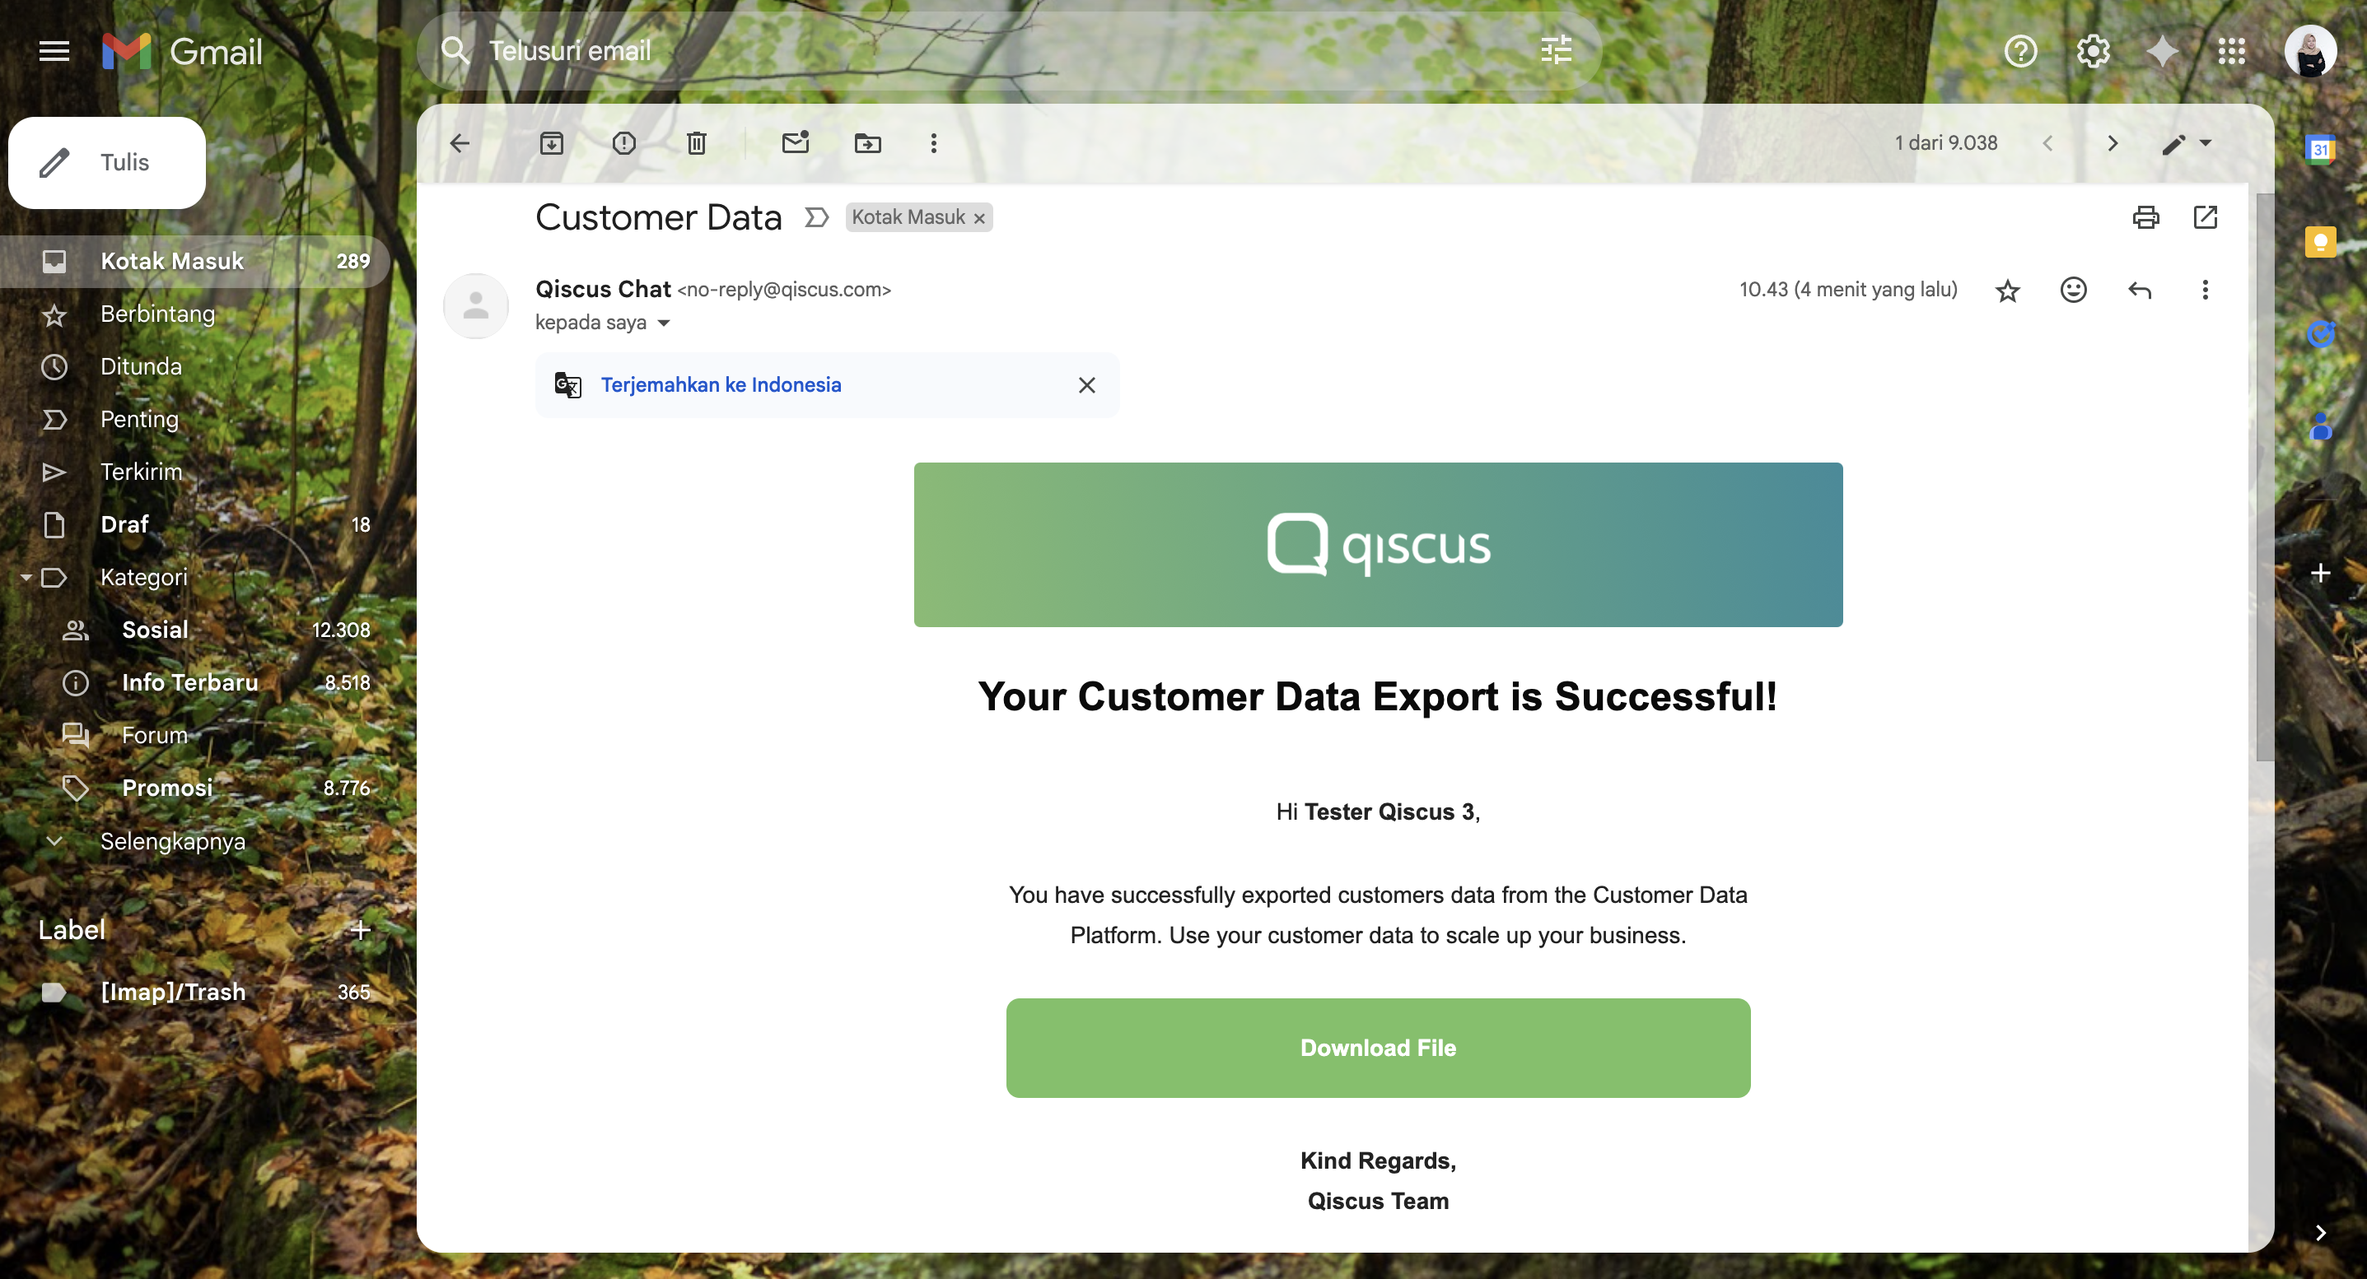Open the Ditunda folder
Viewport: 2367px width, 1279px height.
[x=195, y=367]
